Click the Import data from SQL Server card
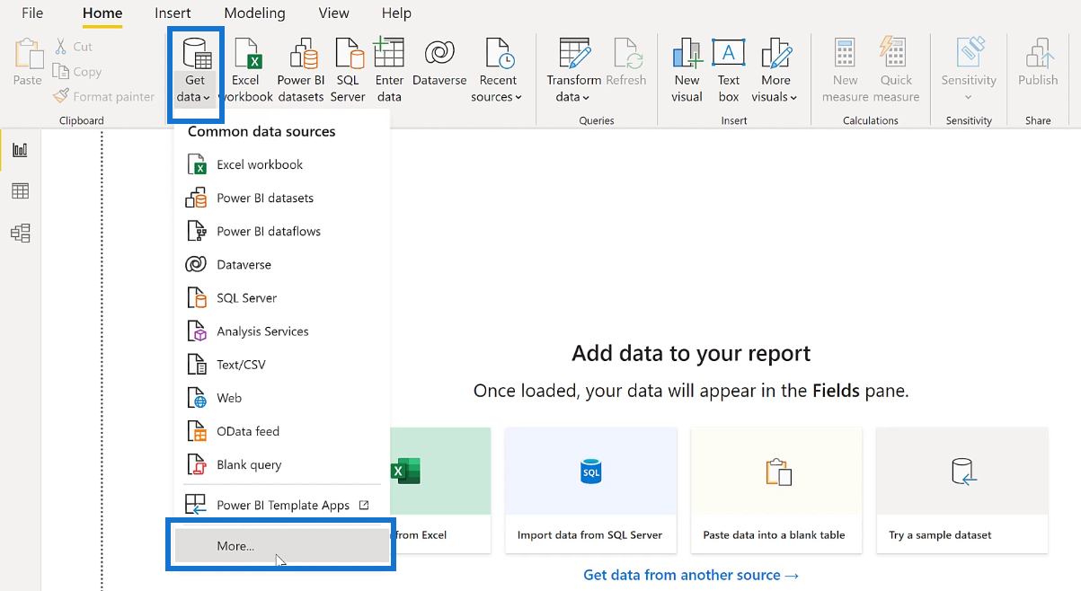Image resolution: width=1081 pixels, height=591 pixels. click(x=590, y=490)
